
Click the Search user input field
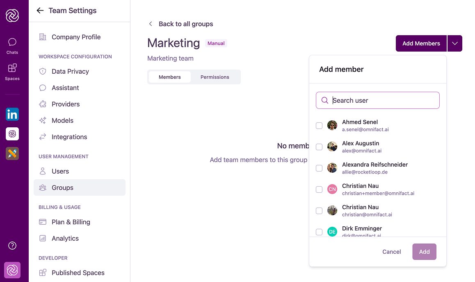[x=377, y=100]
